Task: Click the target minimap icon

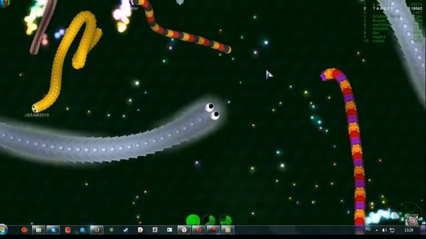Action: pyautogui.click(x=412, y=220)
